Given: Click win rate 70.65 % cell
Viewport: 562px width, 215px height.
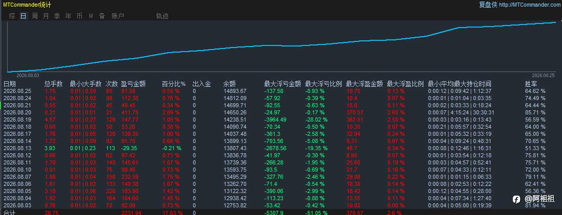Looking at the screenshot, I should (x=535, y=141).
